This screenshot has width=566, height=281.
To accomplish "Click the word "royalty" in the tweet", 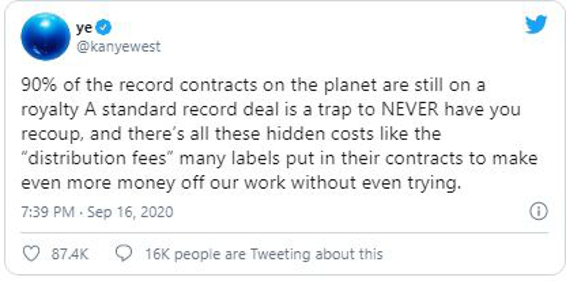I will tap(50, 110).
